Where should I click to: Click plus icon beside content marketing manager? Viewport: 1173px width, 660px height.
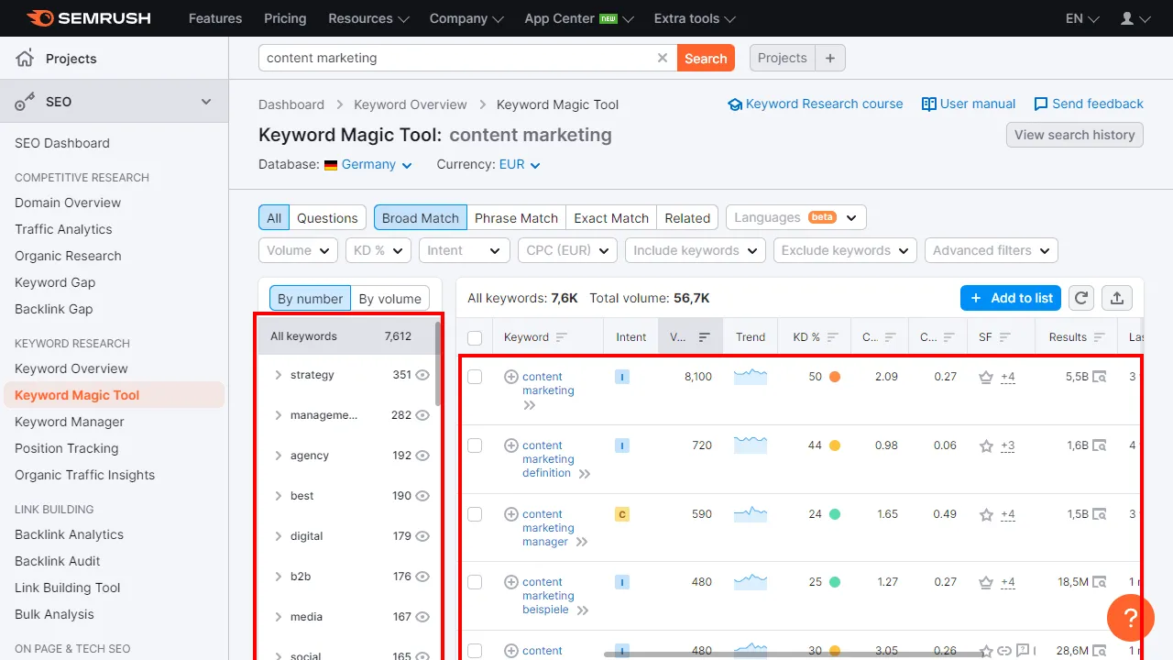pyautogui.click(x=511, y=514)
